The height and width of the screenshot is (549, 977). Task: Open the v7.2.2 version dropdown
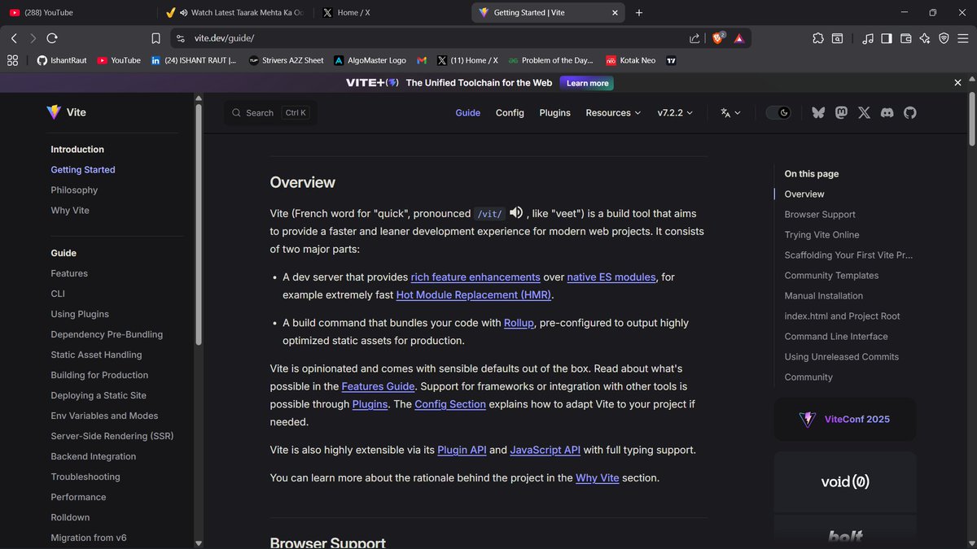point(675,113)
